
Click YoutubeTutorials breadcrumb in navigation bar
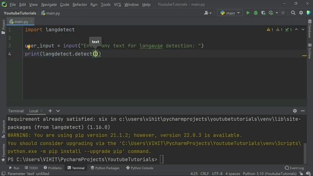[x=20, y=13]
